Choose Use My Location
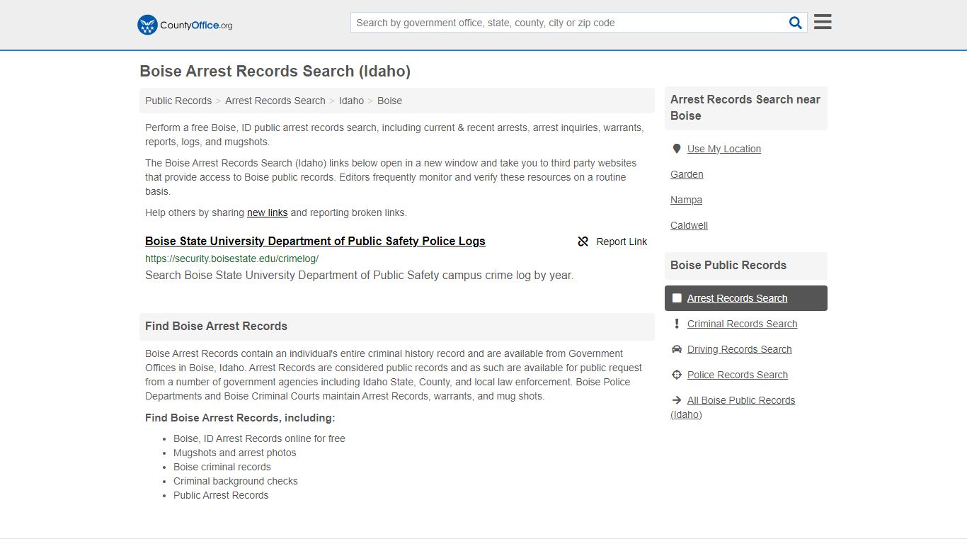The image size is (967, 544). coord(724,149)
